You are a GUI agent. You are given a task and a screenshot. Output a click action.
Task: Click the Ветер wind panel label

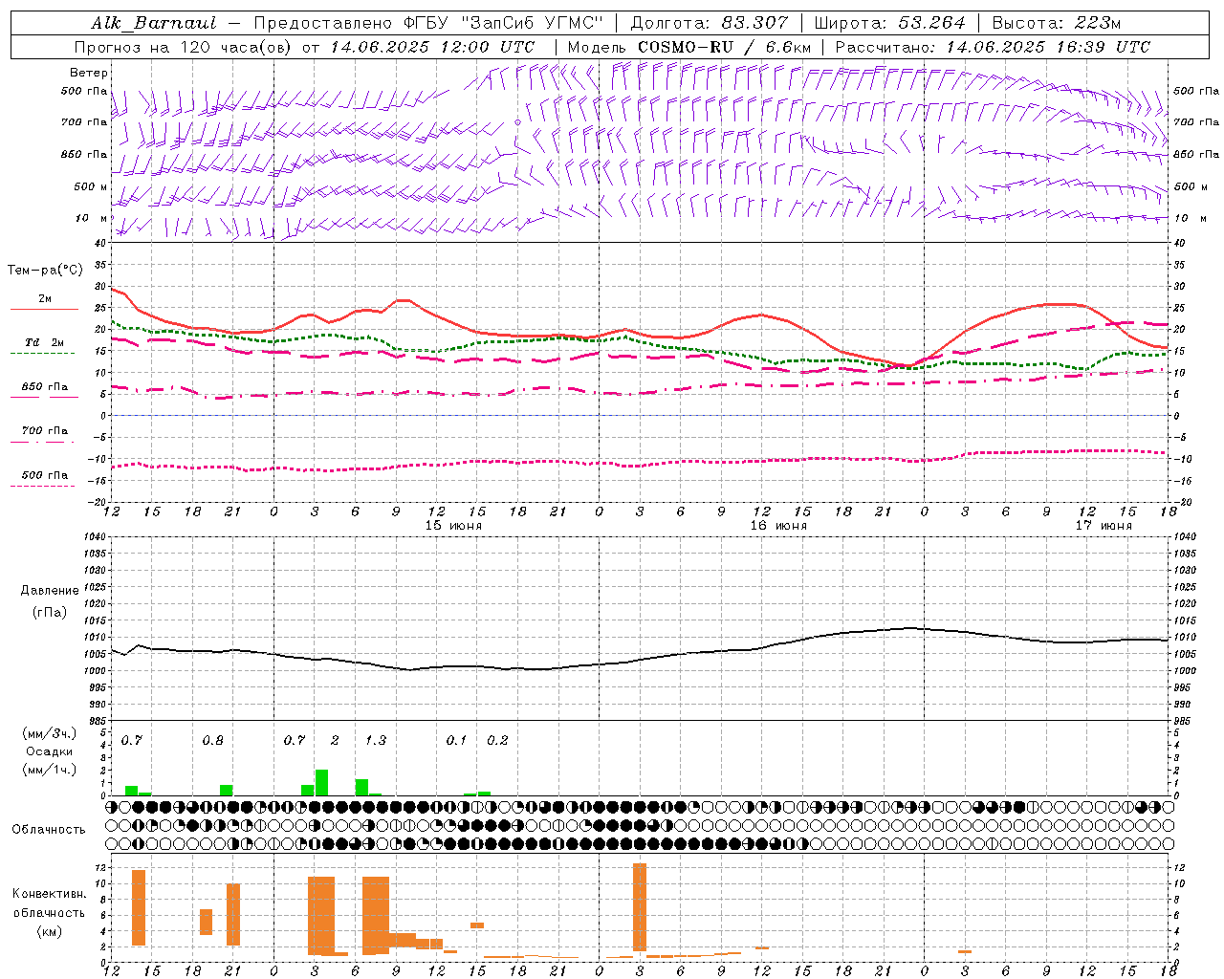(89, 73)
